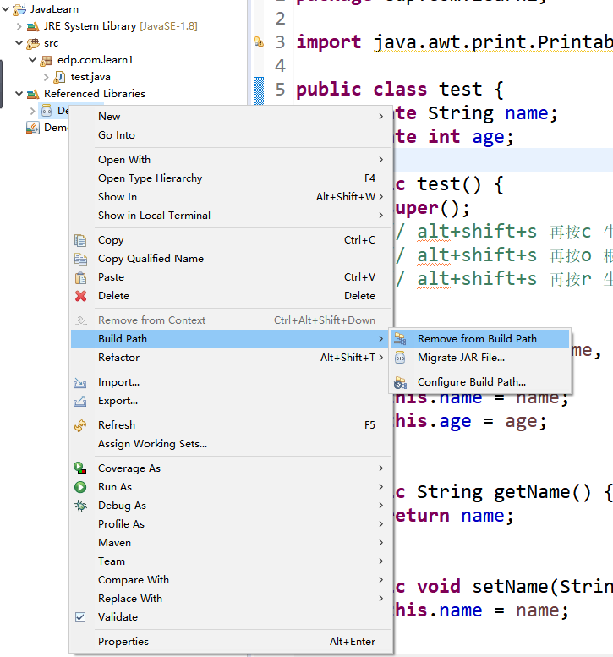This screenshot has height=657, width=613.
Task: Open the Replace With submenu
Action: click(x=231, y=599)
